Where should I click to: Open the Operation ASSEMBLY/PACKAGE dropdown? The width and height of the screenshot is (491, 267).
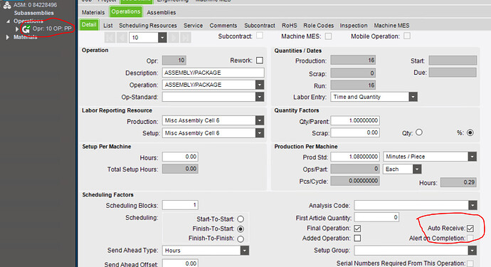(260, 85)
